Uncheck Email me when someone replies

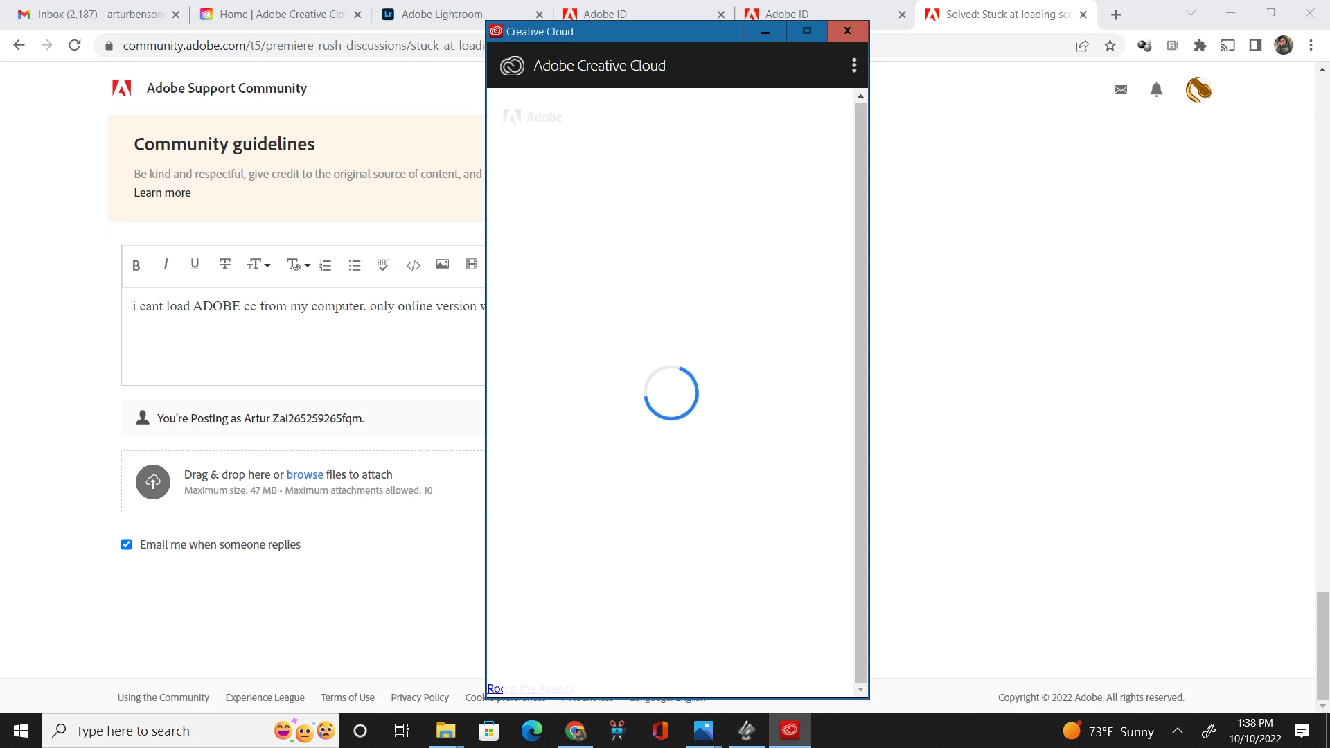127,544
